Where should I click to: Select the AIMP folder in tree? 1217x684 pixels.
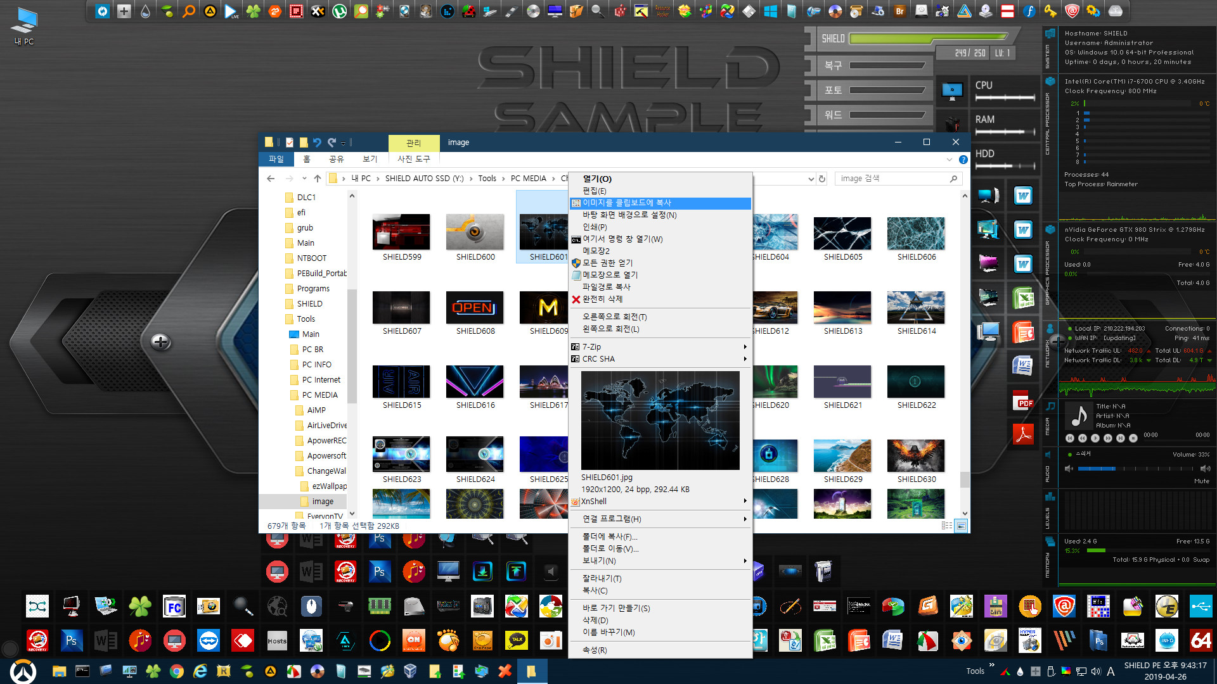click(x=316, y=410)
